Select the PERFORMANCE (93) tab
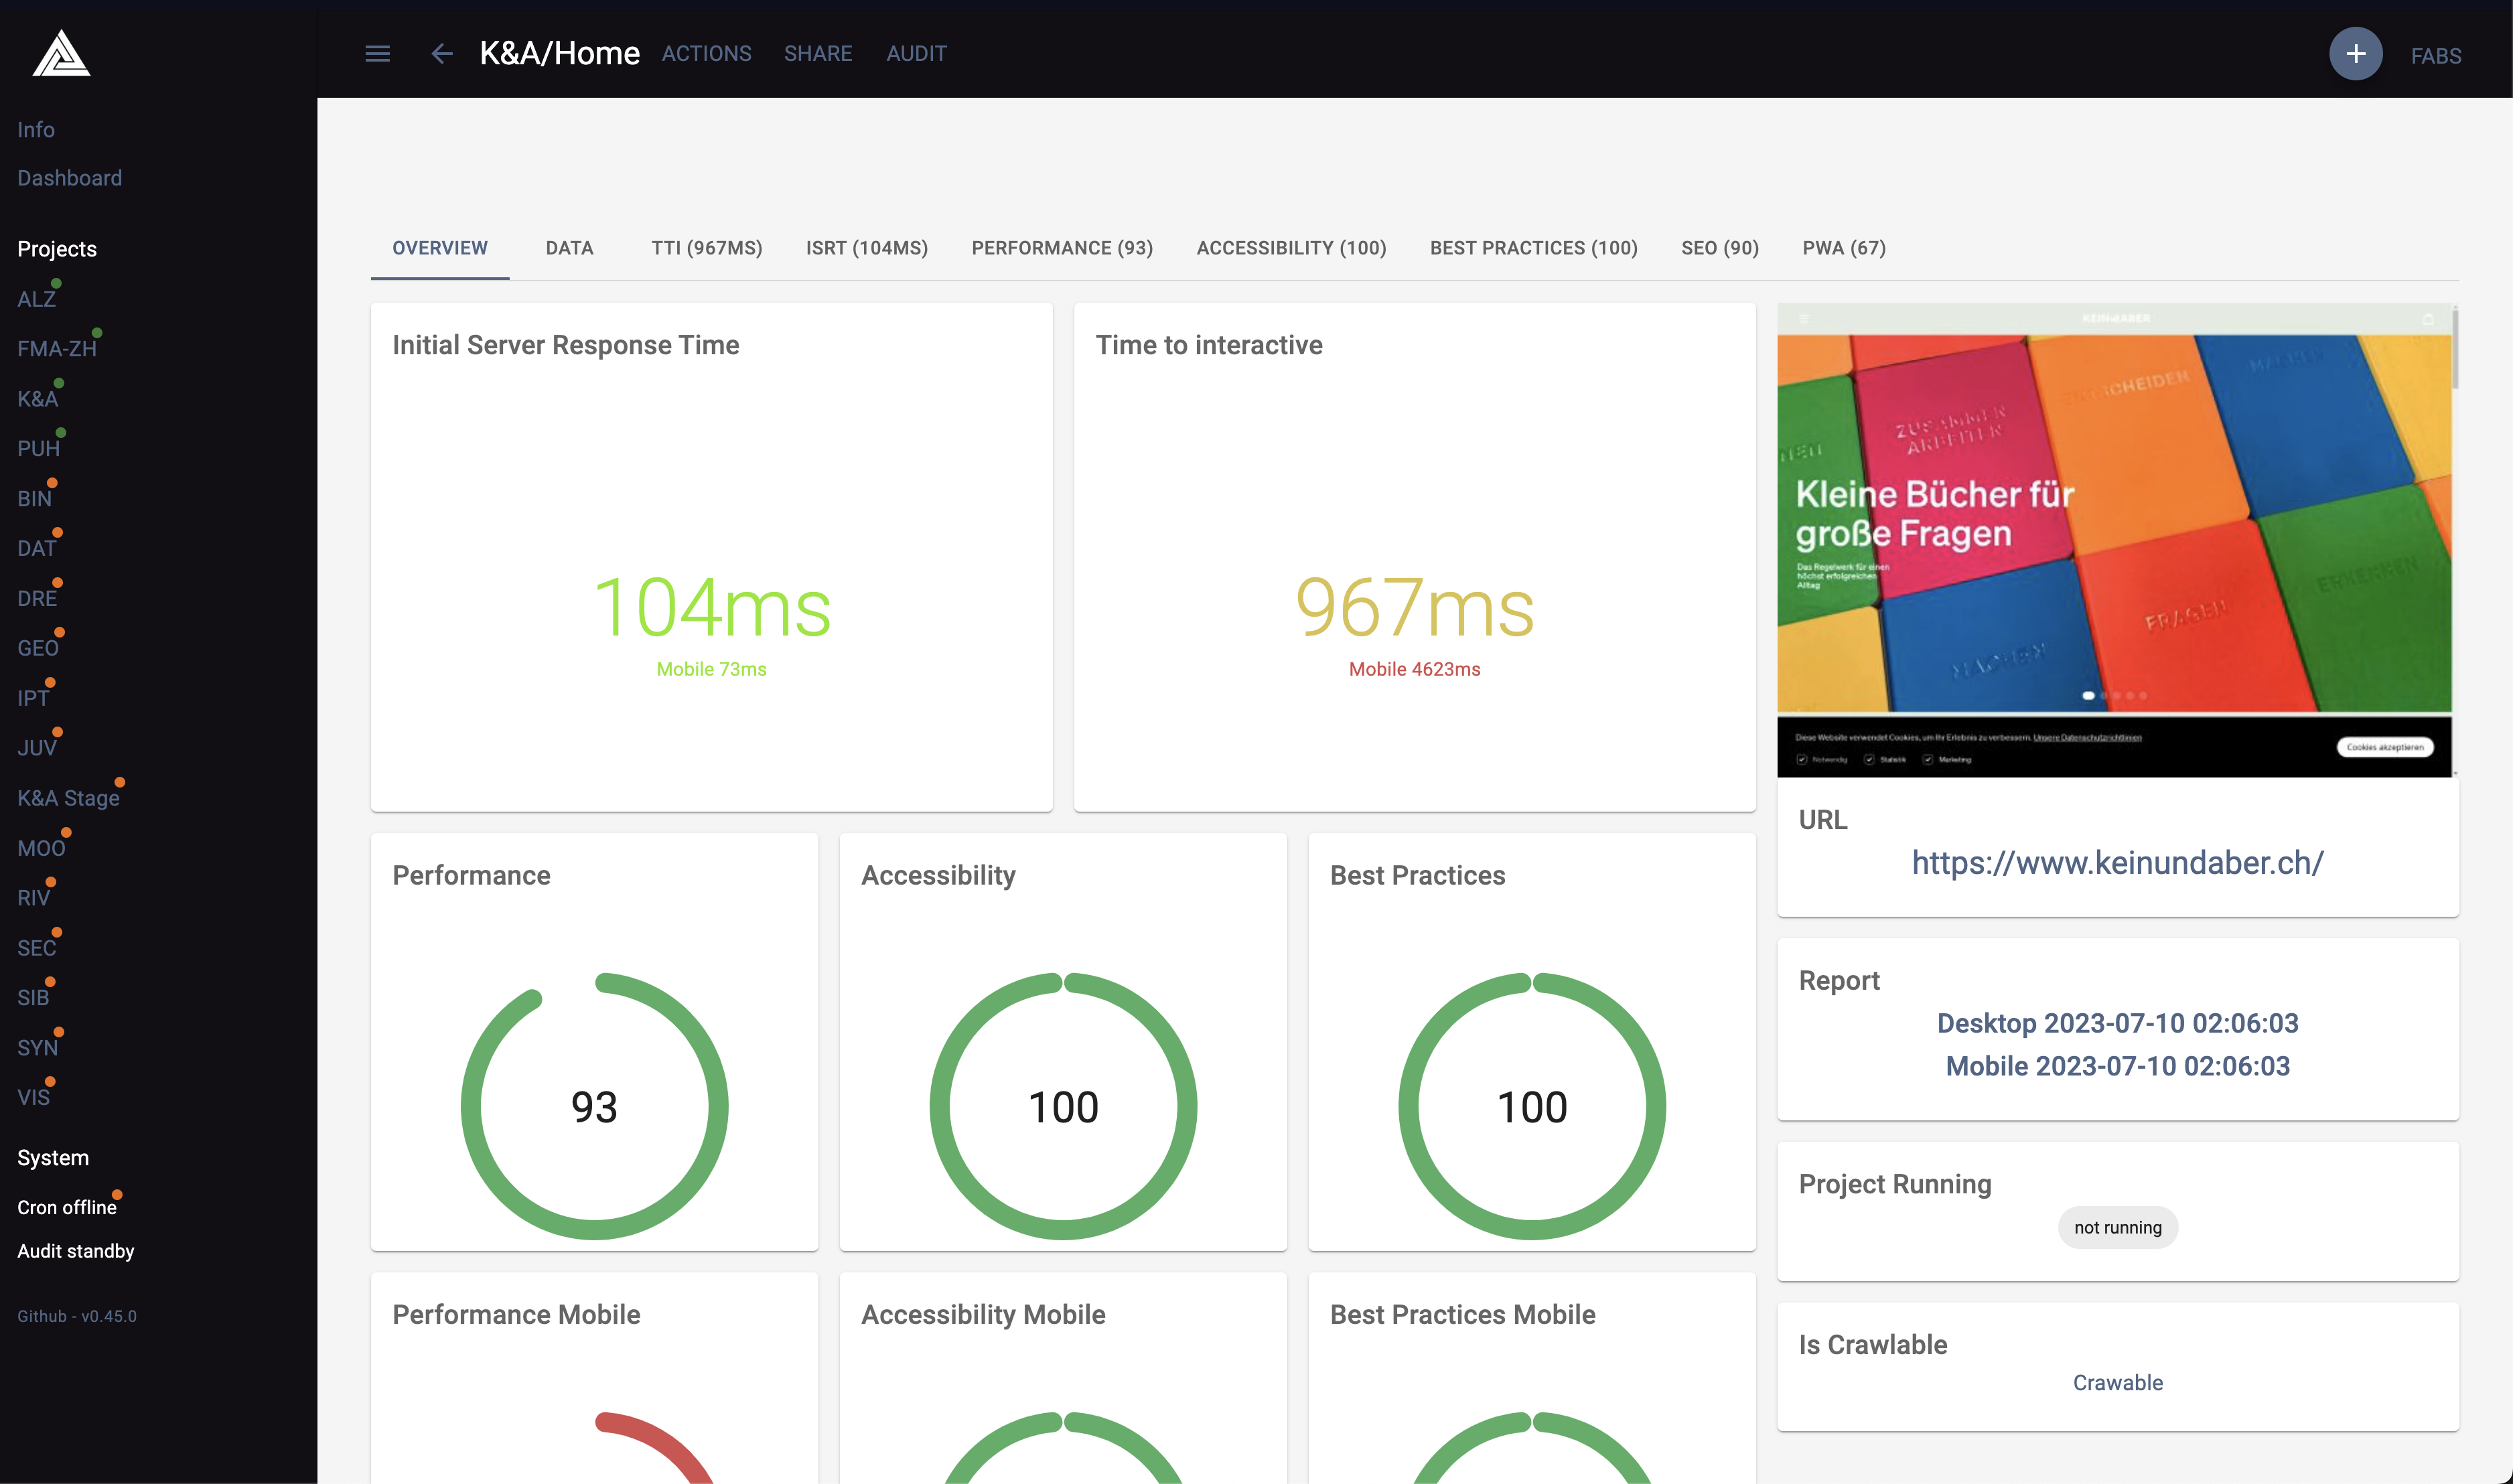The image size is (2513, 1484). click(x=1061, y=247)
